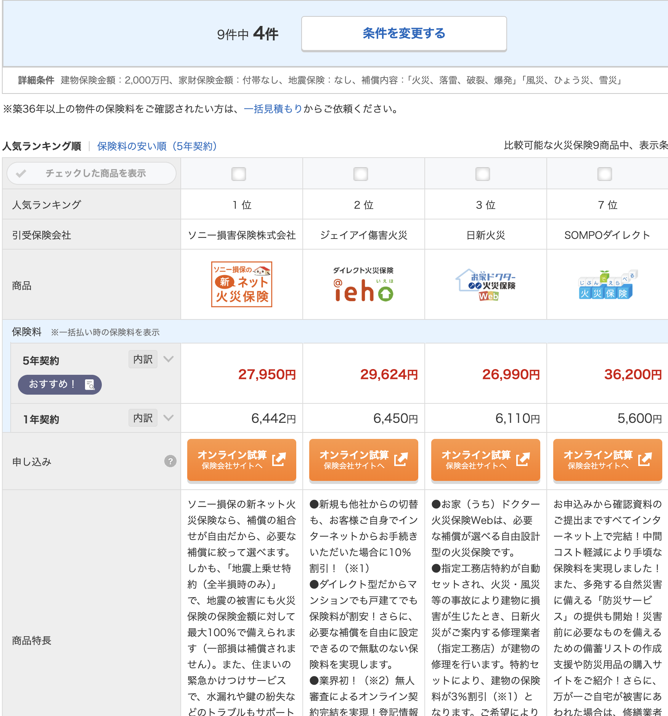The height and width of the screenshot is (716, 668).
Task: Click external-link icon on 日新火災 試算 button
Action: [523, 459]
